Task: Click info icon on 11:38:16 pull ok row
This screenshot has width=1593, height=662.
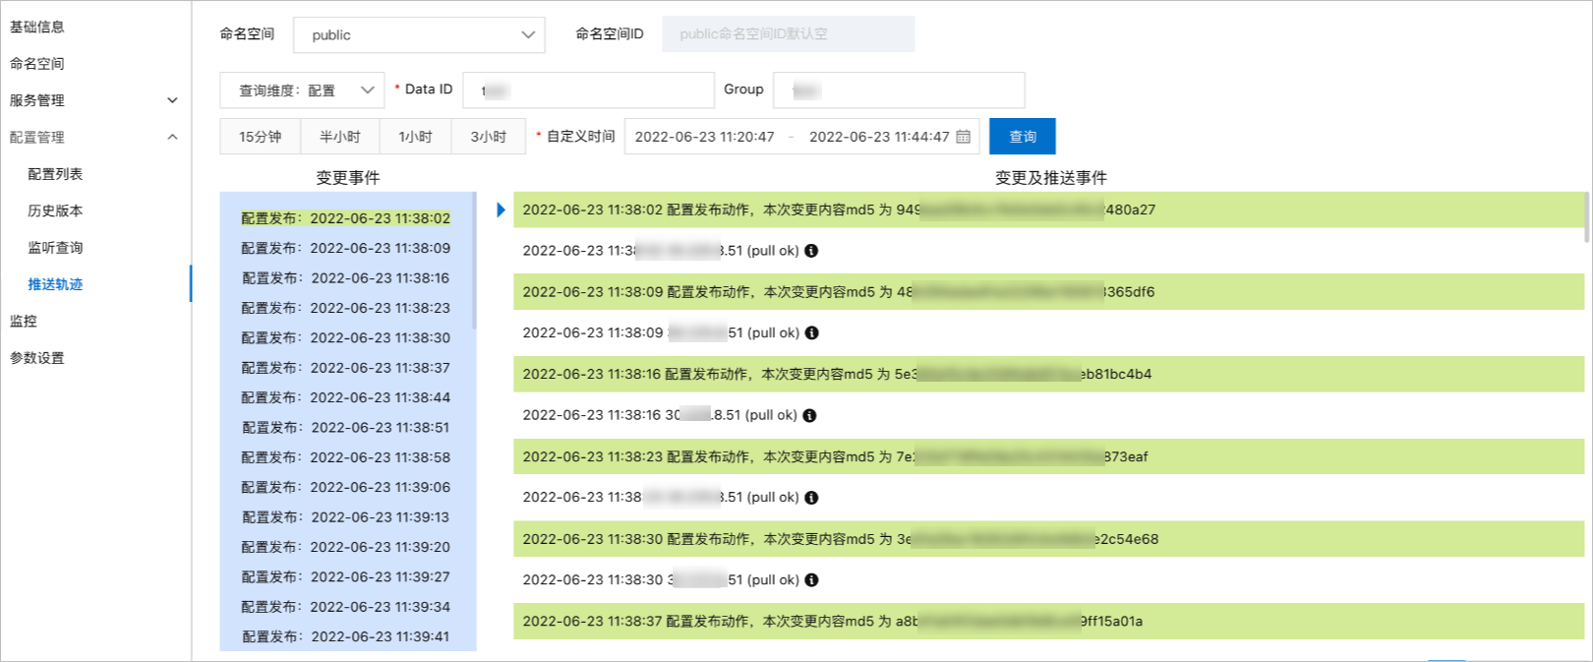Action: click(809, 416)
